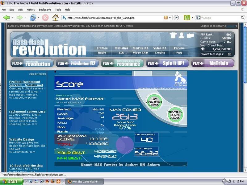Open the Bookmarks menu
This screenshot has height=185, width=247.
click(45, 10)
